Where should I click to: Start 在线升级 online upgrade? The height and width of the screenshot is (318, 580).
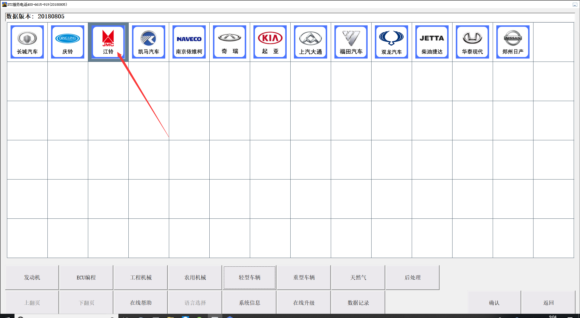pos(304,303)
